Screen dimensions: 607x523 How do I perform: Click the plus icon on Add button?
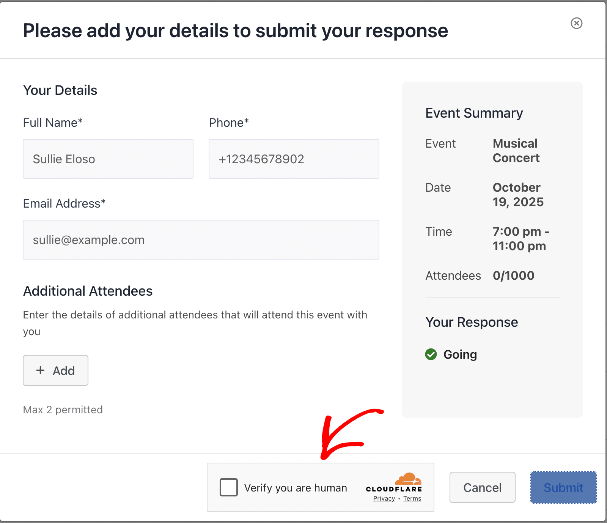tap(41, 370)
